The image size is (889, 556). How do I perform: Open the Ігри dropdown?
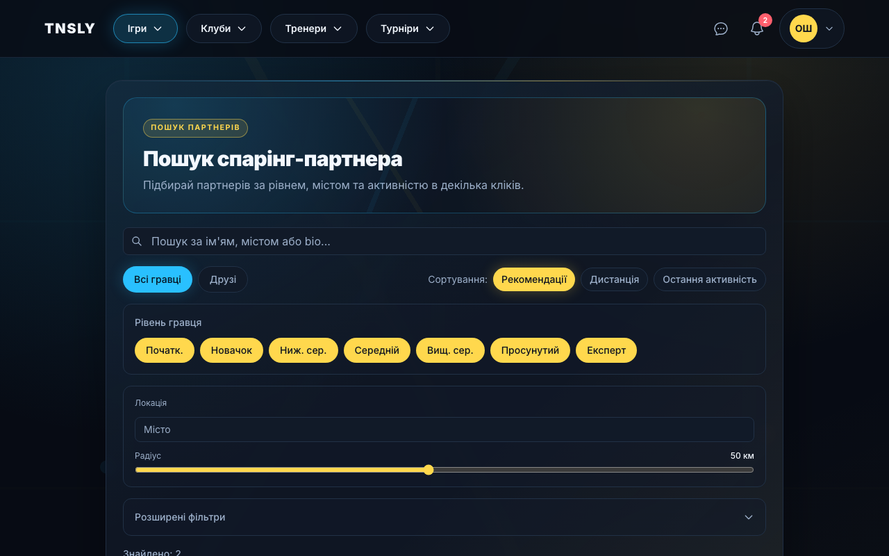[144, 28]
